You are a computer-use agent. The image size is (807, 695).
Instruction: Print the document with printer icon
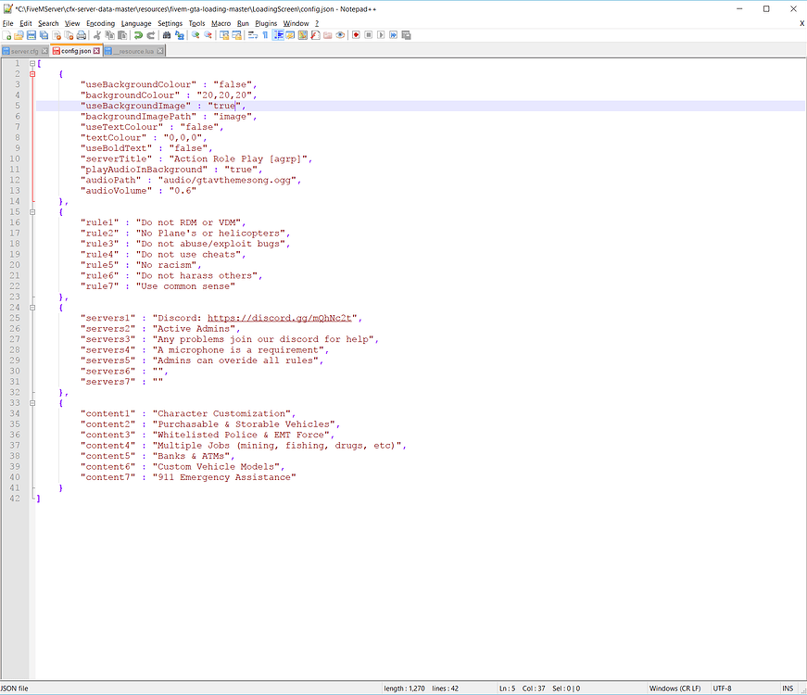82,35
